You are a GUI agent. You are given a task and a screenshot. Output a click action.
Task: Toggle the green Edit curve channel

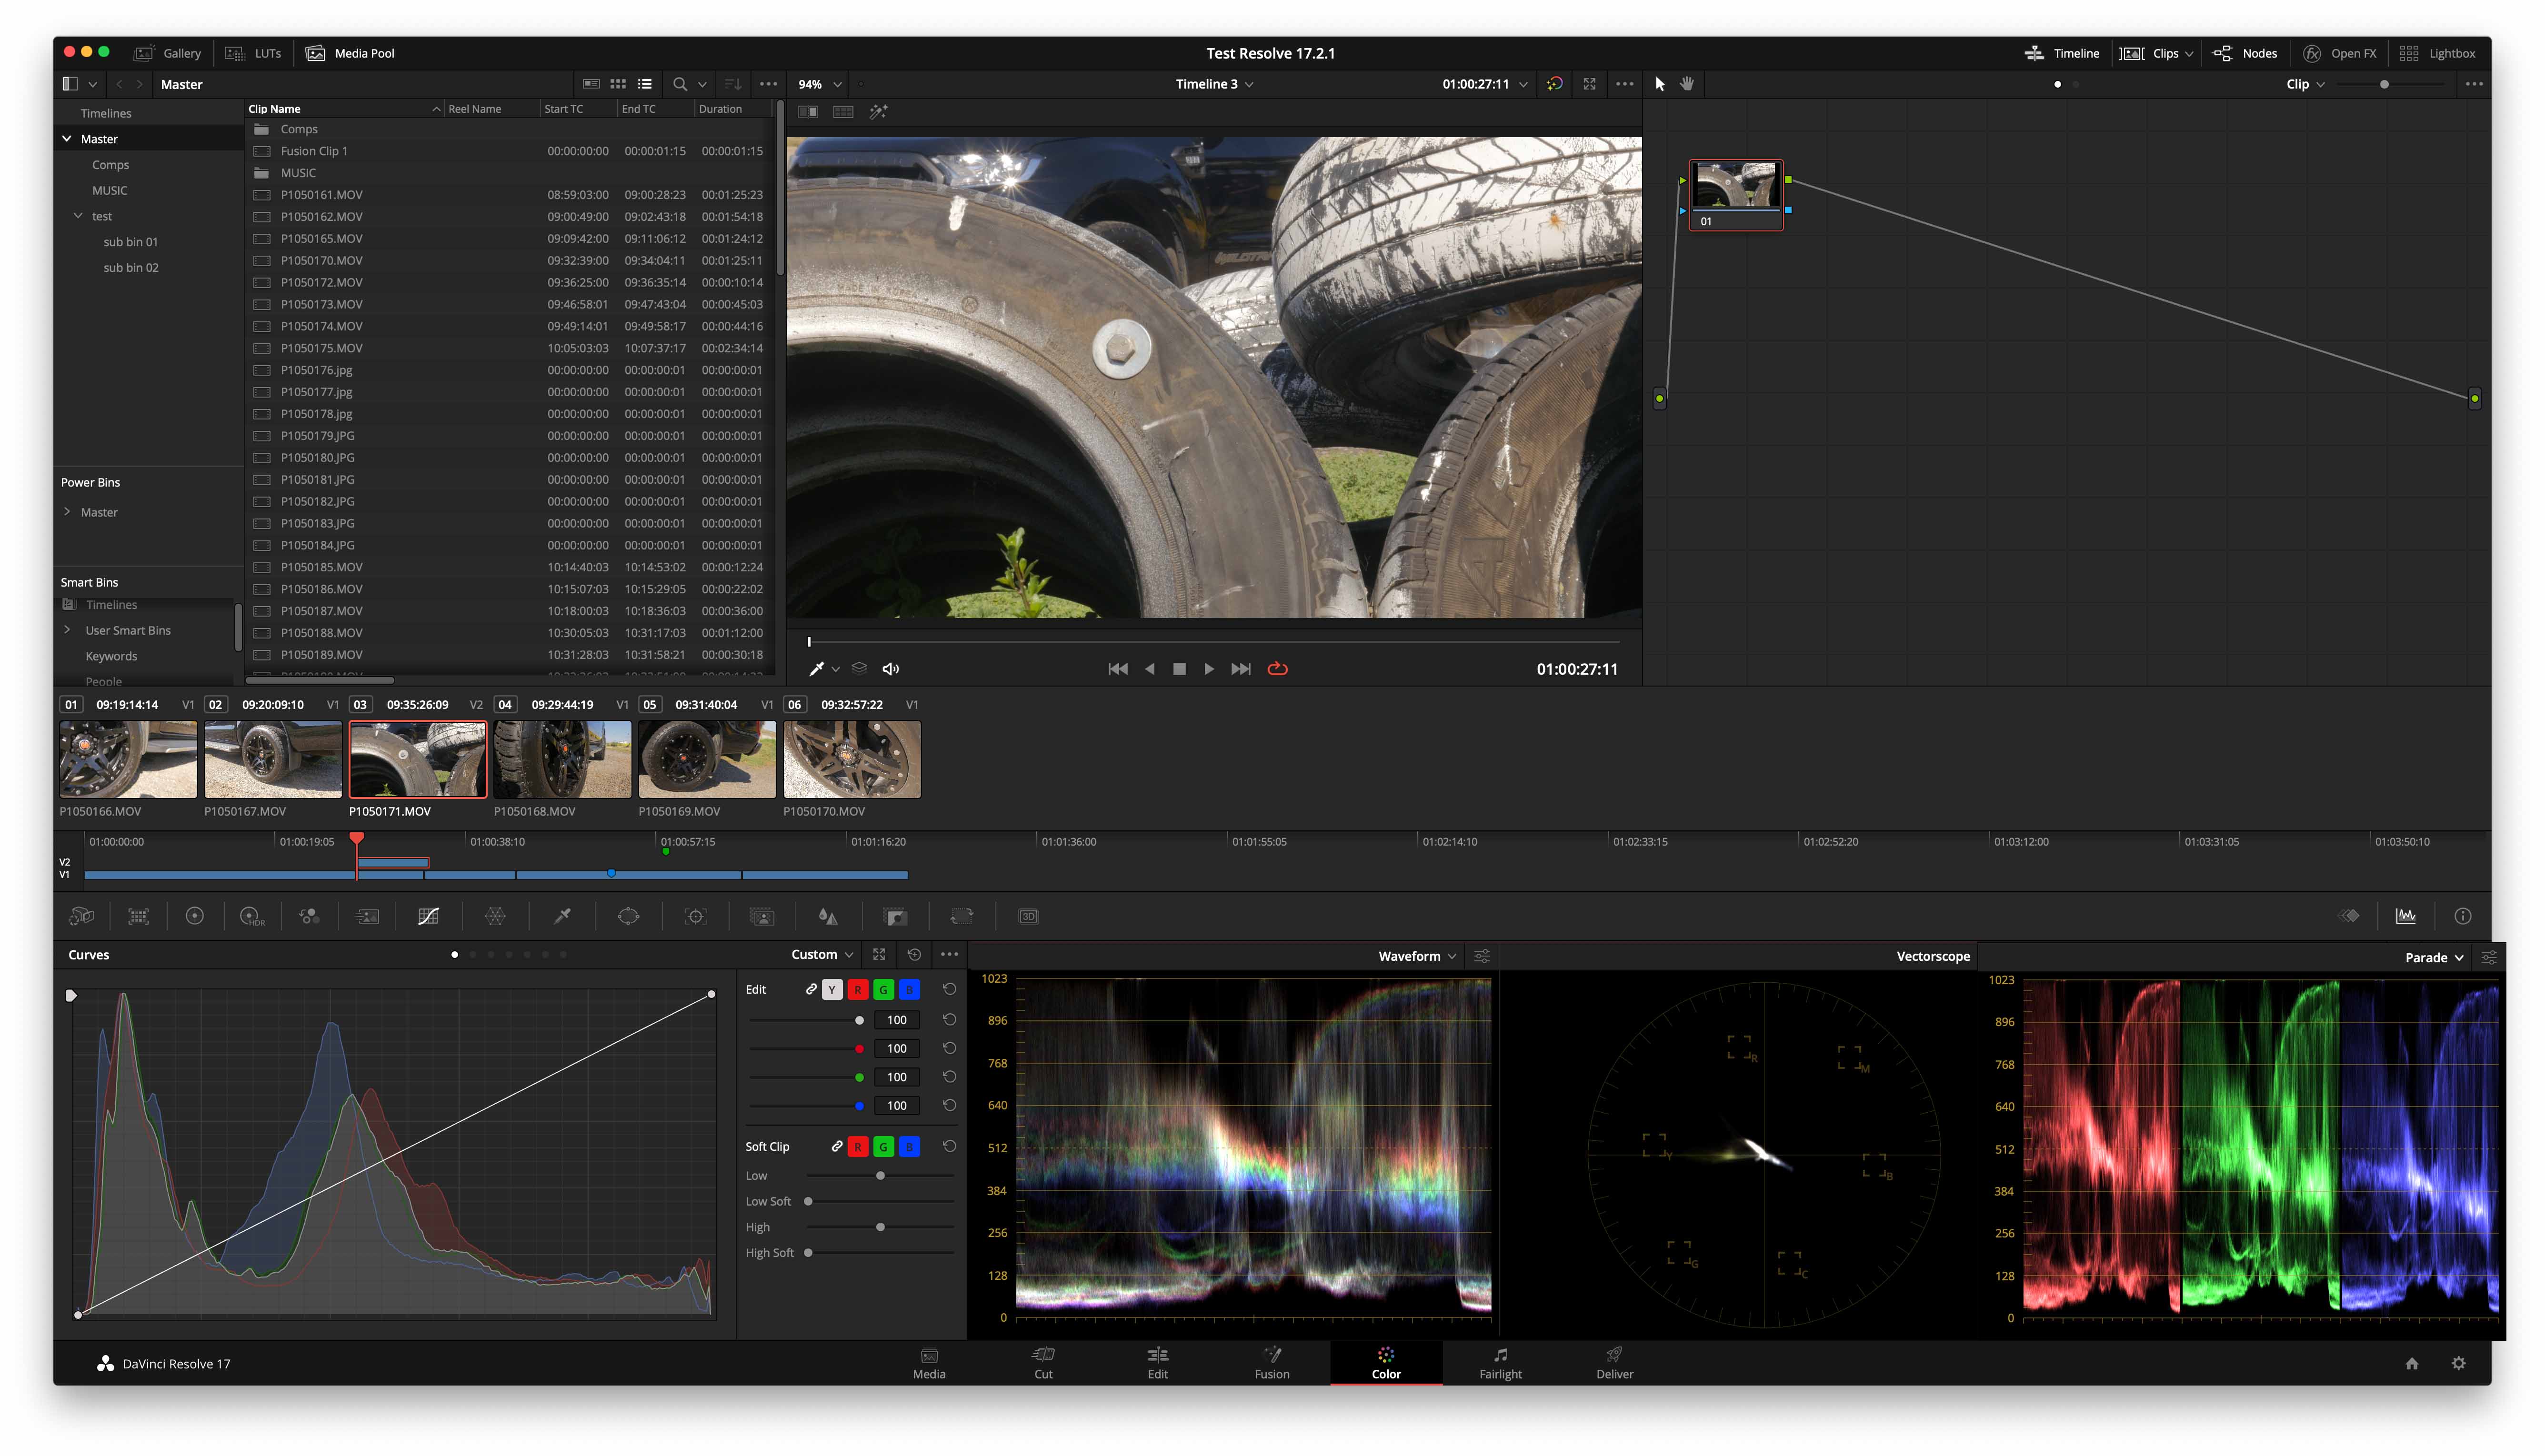tap(883, 990)
